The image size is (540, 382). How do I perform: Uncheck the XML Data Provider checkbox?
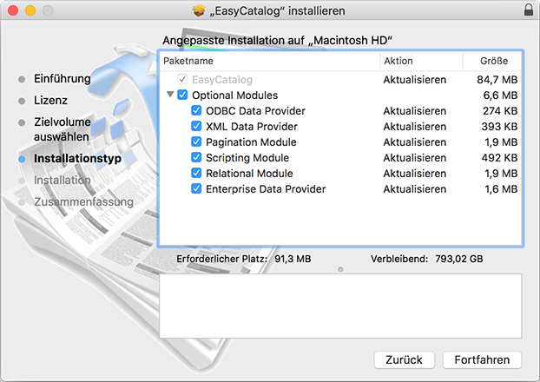tap(196, 126)
